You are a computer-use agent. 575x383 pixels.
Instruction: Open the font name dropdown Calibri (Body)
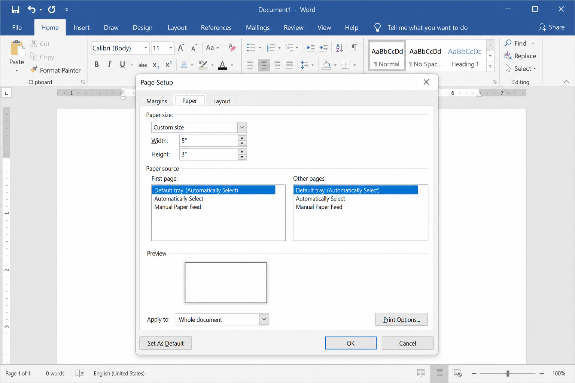pyautogui.click(x=146, y=48)
